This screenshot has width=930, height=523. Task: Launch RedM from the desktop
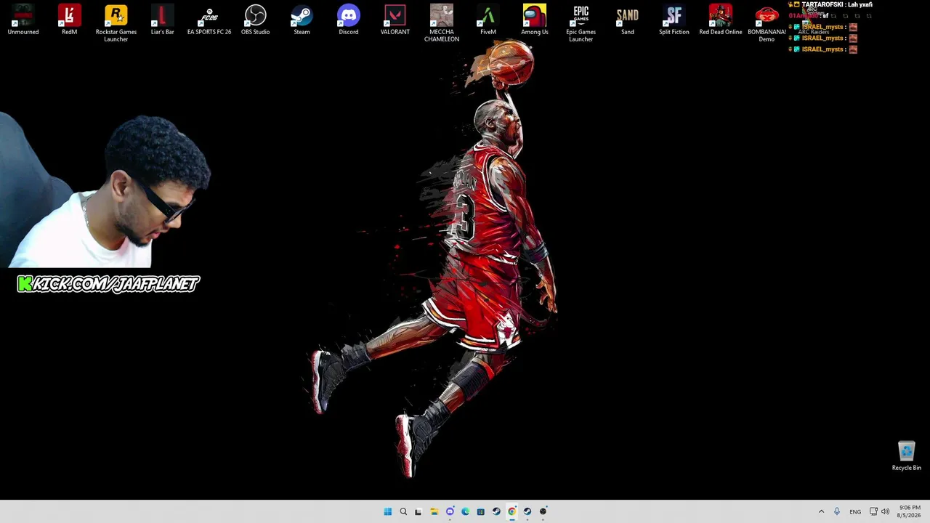(70, 20)
